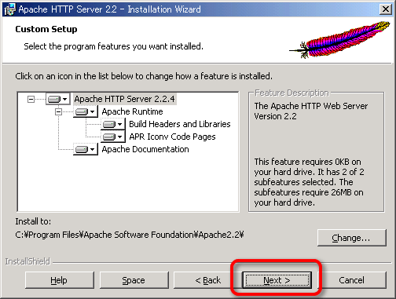The height and width of the screenshot is (299, 396).
Task: Click the 'The Apache HTTP Web Server Version 2.2' description
Action: tap(311, 111)
